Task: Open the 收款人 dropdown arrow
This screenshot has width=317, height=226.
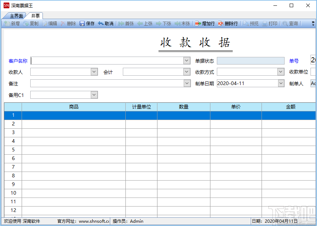Action: tap(94, 72)
